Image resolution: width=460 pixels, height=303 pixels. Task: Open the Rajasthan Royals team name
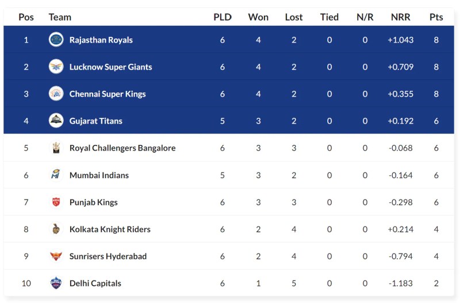tap(101, 40)
